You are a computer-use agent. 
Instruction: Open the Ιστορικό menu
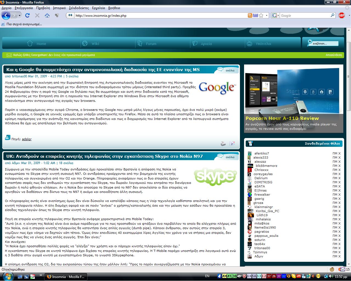pyautogui.click(x=60, y=8)
